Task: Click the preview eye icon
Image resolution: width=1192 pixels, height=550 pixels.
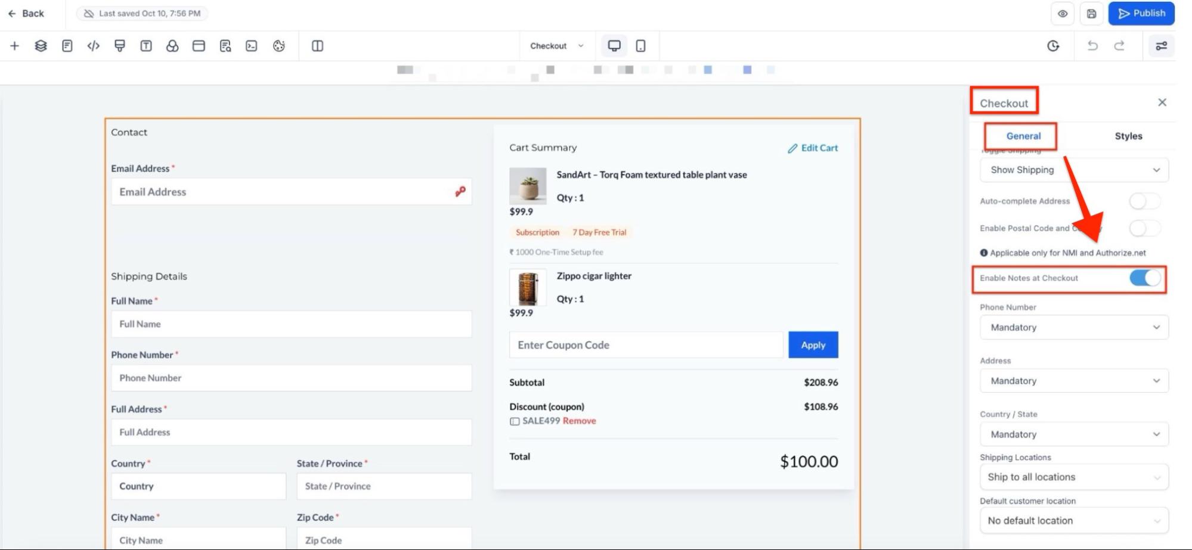Action: tap(1063, 14)
